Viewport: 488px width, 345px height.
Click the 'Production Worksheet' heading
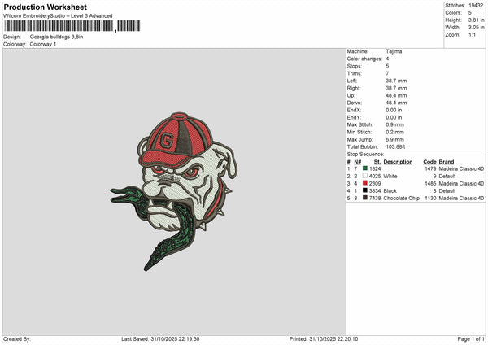click(x=45, y=7)
